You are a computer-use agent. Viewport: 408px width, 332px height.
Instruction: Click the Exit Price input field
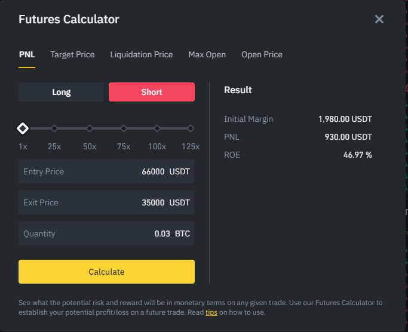click(x=106, y=202)
